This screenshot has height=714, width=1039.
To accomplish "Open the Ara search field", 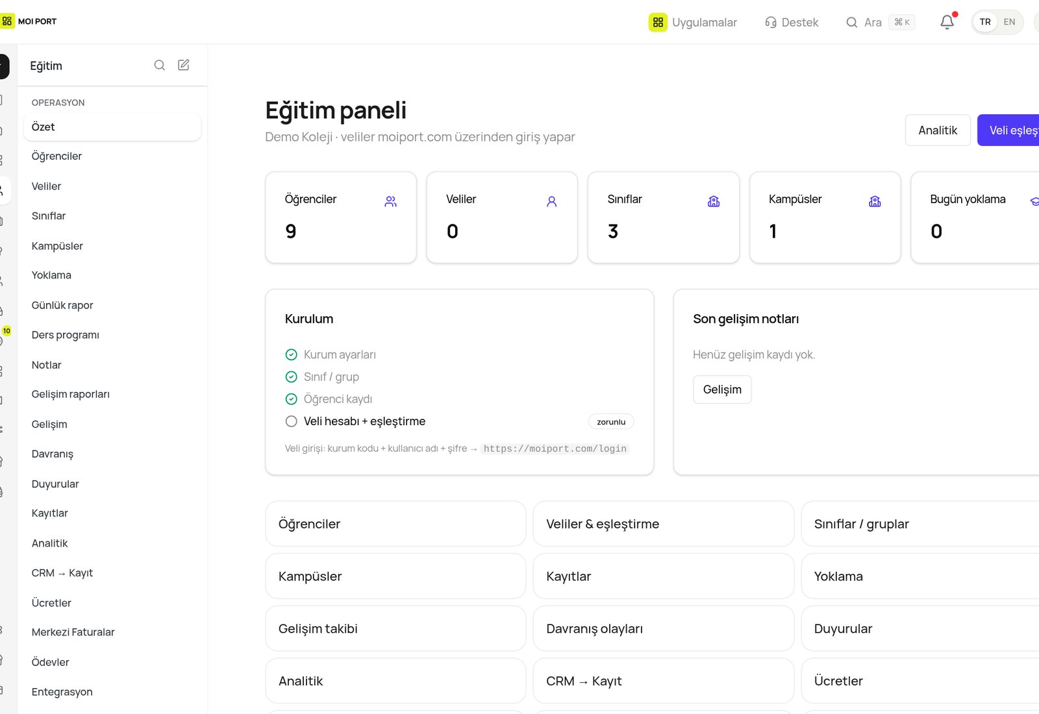I will pyautogui.click(x=880, y=22).
